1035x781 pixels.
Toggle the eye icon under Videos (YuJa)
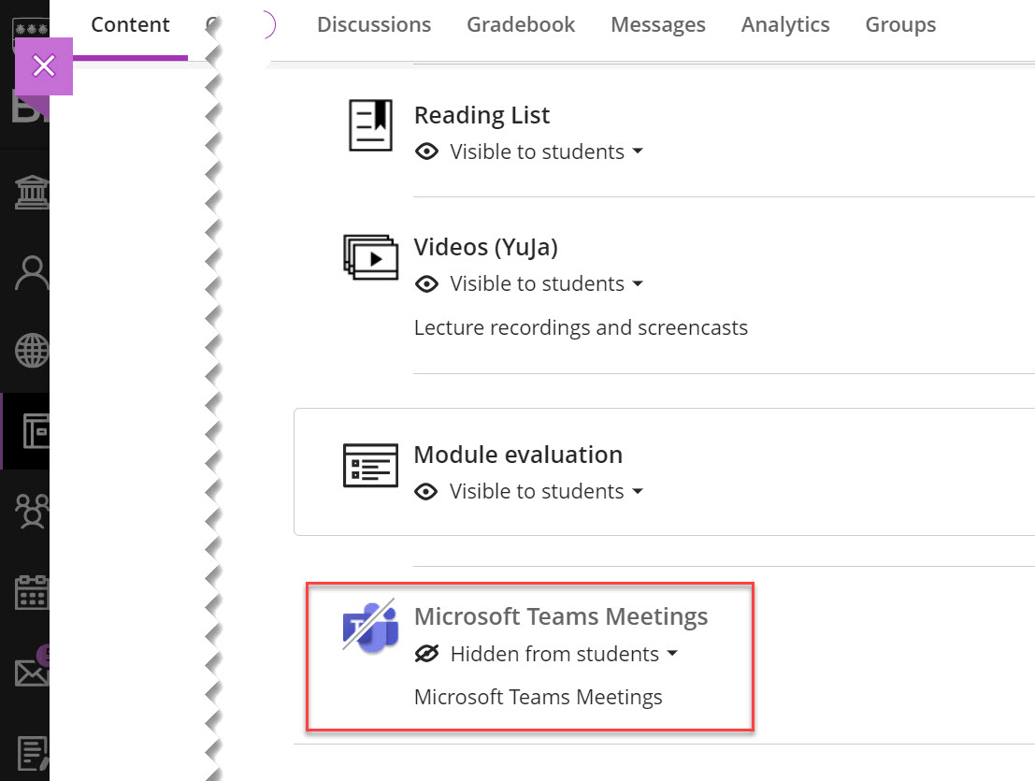pos(427,283)
